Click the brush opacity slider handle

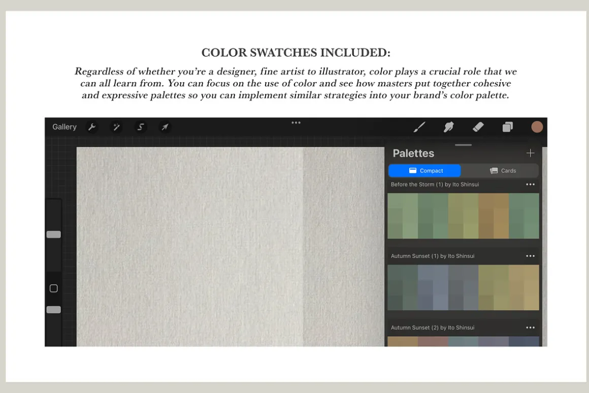(x=54, y=310)
